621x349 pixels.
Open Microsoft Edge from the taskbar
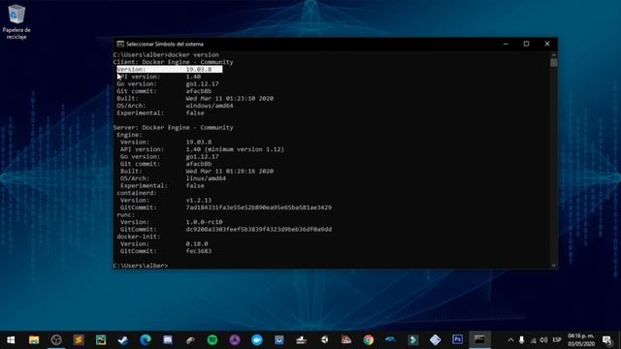tap(146, 340)
